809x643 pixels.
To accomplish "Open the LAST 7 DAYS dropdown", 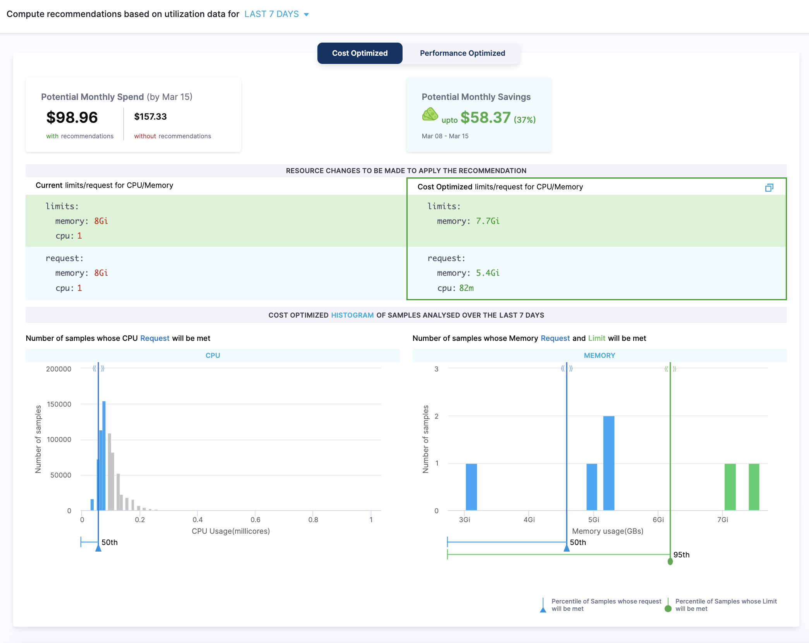I will coord(272,14).
